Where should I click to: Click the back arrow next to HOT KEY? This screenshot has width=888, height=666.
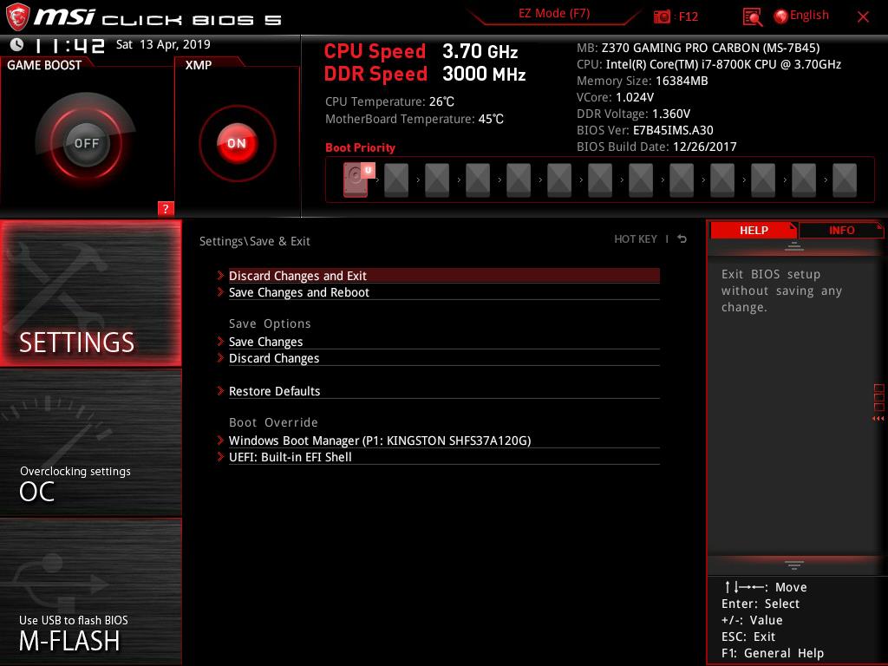[x=682, y=239]
